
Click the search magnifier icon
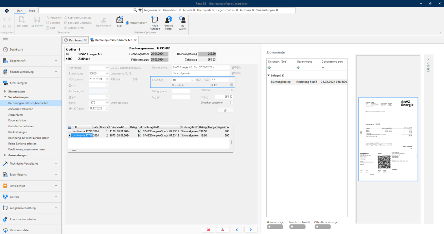(x=136, y=10)
